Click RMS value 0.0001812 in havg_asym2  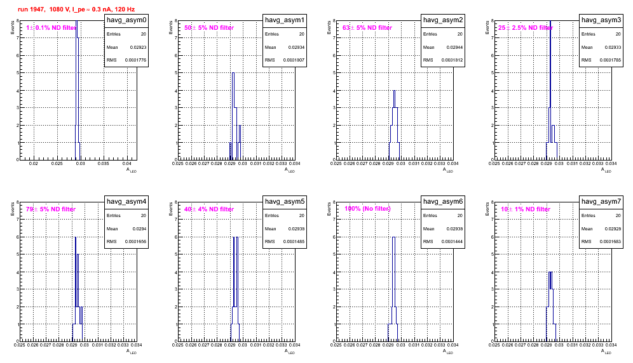452,60
